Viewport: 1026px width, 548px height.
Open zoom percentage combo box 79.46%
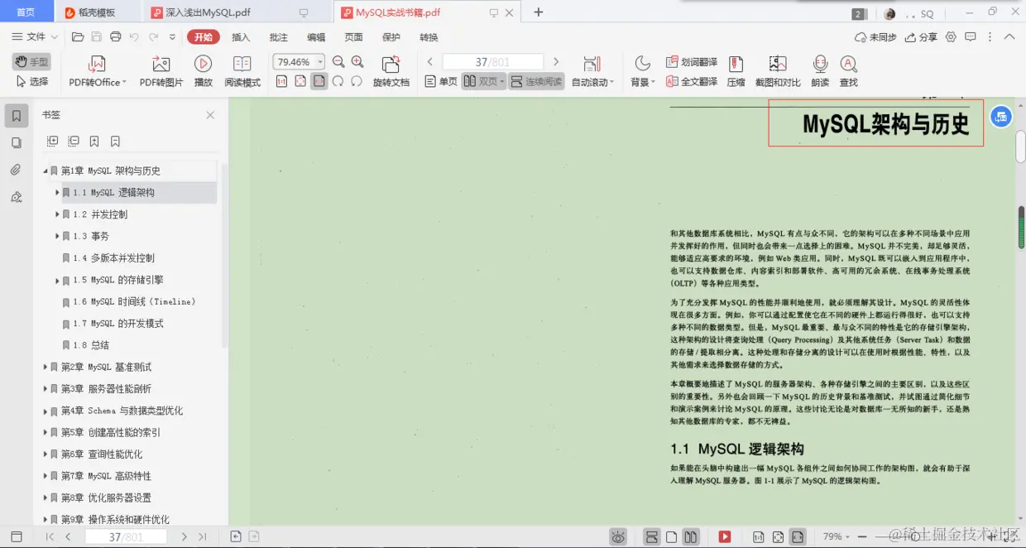(x=298, y=62)
